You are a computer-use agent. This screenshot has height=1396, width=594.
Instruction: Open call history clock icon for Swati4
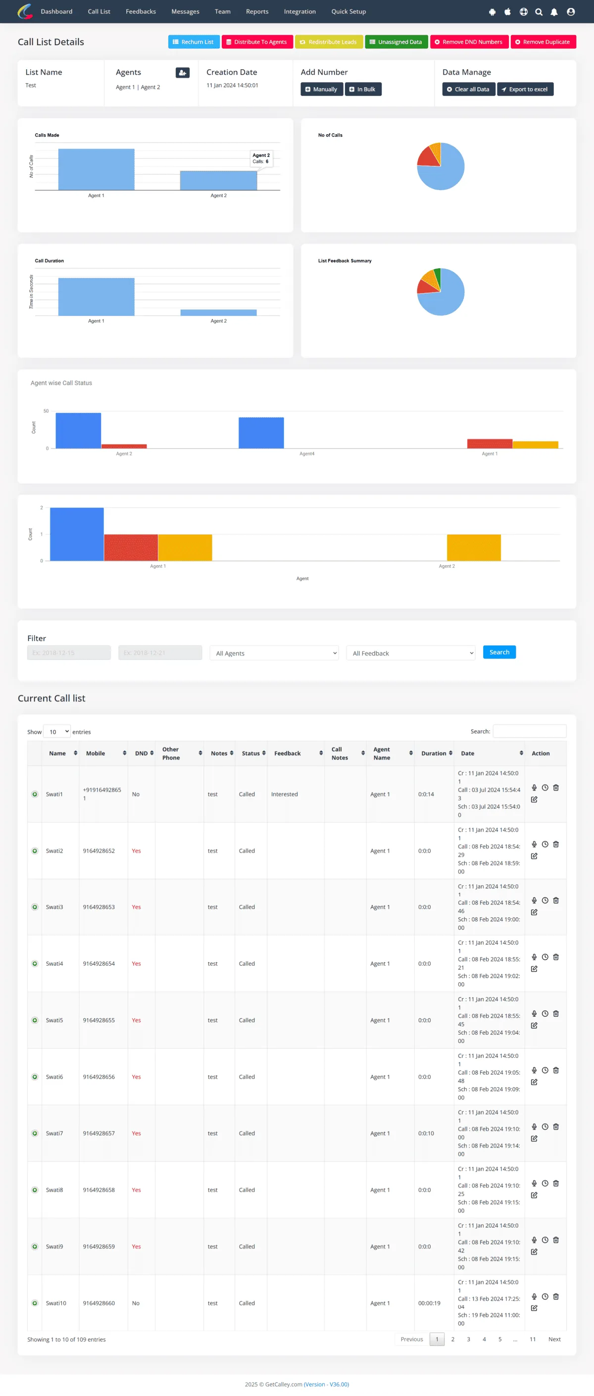544,956
